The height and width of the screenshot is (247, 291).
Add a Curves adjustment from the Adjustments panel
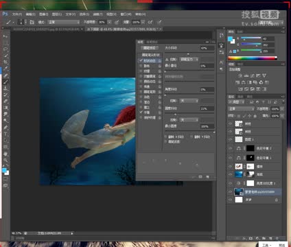pyautogui.click(x=253, y=75)
